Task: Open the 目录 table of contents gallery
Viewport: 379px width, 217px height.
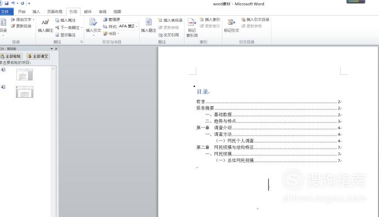Action: click(x=3, y=27)
